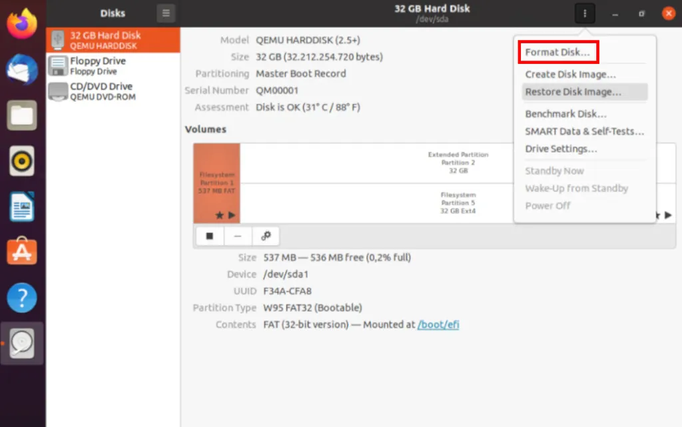Open "SMART Data & Self-Tests..."
The image size is (682, 427).
pos(584,131)
